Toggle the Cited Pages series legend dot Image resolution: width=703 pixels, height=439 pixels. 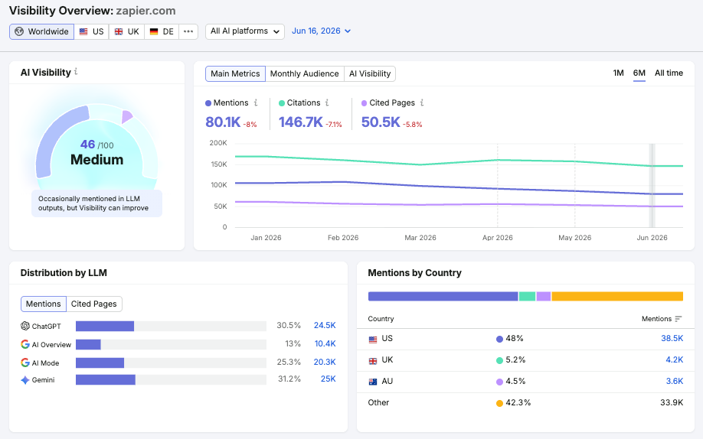pos(364,103)
